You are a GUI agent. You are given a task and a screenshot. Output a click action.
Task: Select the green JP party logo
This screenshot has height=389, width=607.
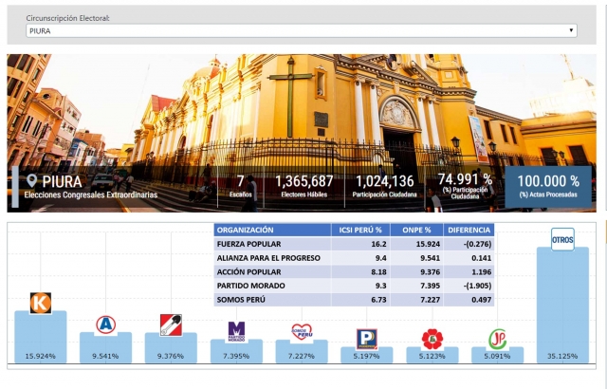click(497, 339)
